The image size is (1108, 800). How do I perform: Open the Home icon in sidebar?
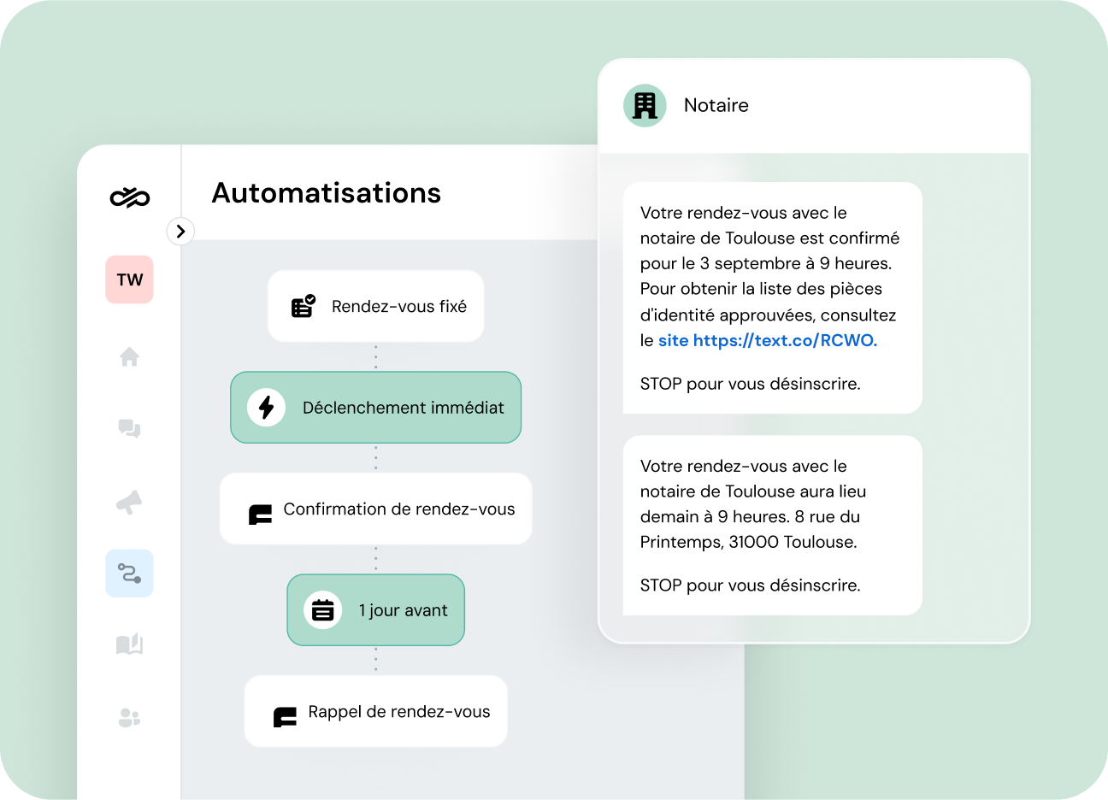(x=129, y=356)
